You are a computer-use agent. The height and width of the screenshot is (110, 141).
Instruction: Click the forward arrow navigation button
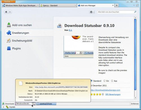click(10, 12)
